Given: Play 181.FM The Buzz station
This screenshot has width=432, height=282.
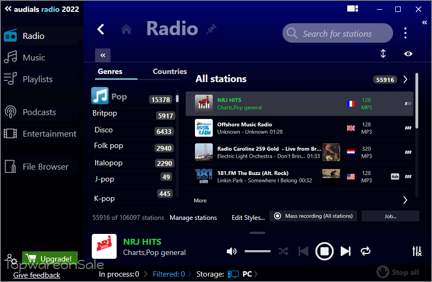Looking at the screenshot, I should click(x=300, y=177).
